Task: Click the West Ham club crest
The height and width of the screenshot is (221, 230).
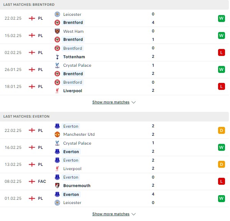Action: 57,31
